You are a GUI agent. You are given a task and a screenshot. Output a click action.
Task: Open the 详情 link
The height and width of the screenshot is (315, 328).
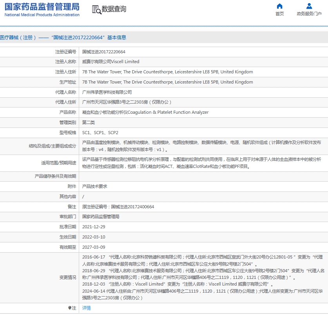click(86, 308)
